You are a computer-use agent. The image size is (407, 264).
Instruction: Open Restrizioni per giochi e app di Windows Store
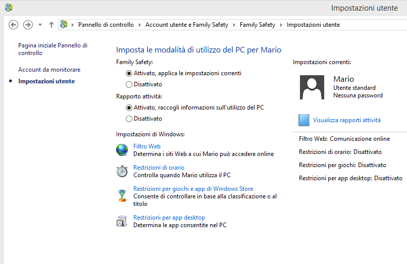pyautogui.click(x=193, y=189)
